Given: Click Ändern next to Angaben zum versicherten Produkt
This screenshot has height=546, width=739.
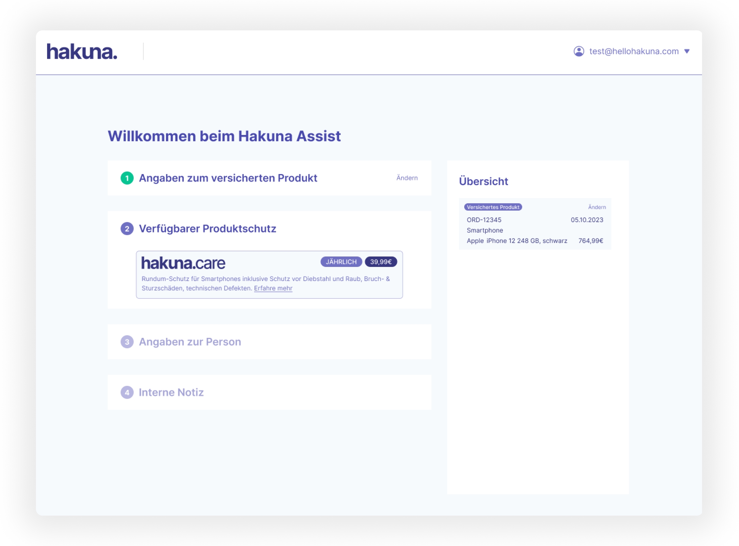Looking at the screenshot, I should coord(407,178).
